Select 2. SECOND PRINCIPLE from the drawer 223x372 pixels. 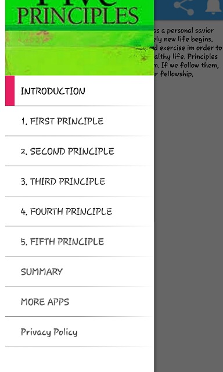coord(80,151)
